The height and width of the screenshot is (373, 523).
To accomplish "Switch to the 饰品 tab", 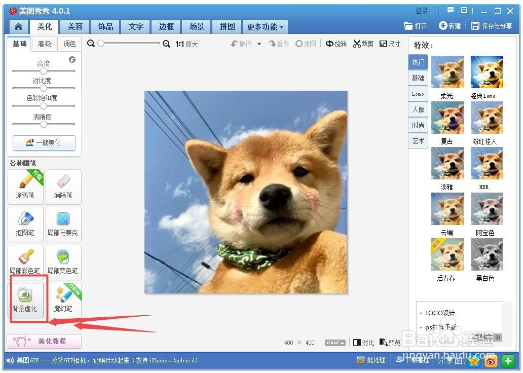I will tap(106, 27).
